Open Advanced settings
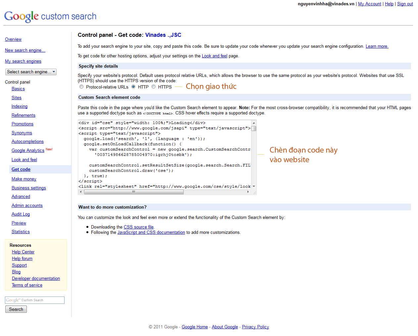Screen dimensions: 418x336 [x=21, y=197]
